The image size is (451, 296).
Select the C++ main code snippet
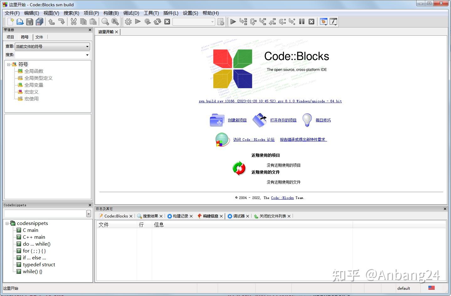pyautogui.click(x=34, y=237)
